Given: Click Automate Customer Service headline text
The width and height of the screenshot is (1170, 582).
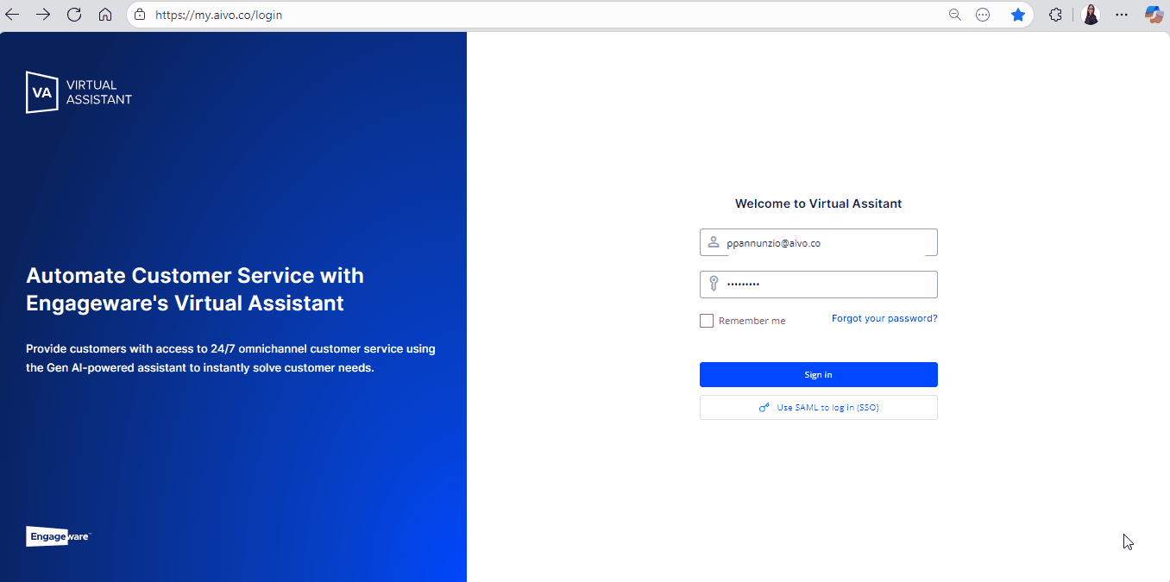Looking at the screenshot, I should tap(195, 289).
